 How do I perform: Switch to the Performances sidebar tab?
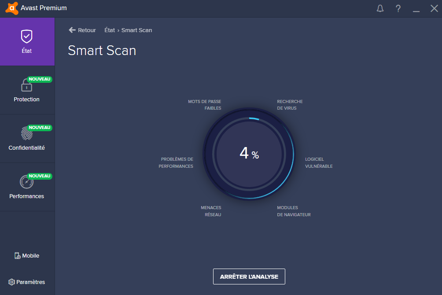coord(27,196)
